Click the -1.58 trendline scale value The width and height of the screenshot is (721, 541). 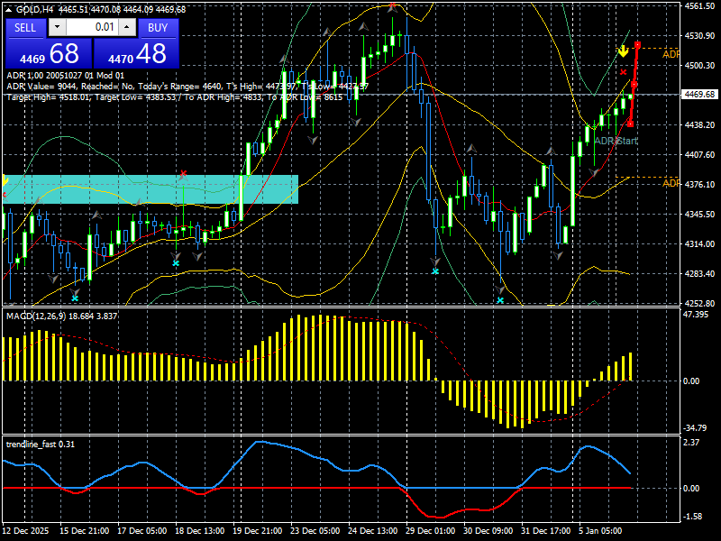[x=693, y=517]
